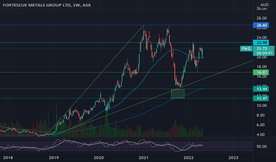276x162 pixels.
Task: Click the 22.98 cyan price label
Action: 261,42
